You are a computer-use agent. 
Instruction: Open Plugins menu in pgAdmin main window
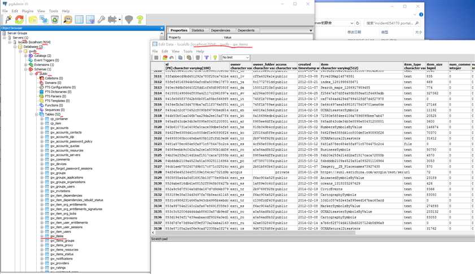(x=28, y=11)
